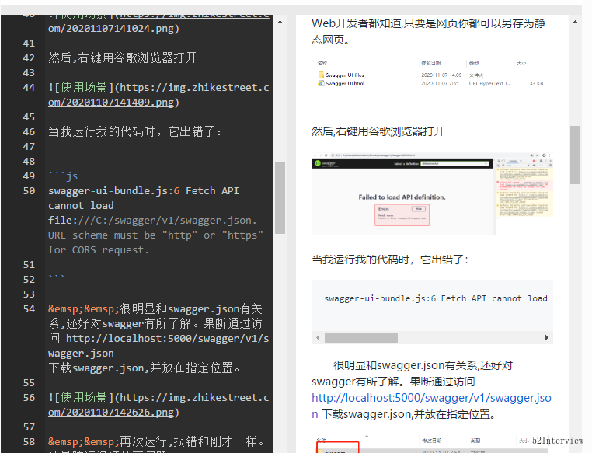592x453 pixels.
Task: Click line number 50 in the gutter
Action: coord(29,190)
